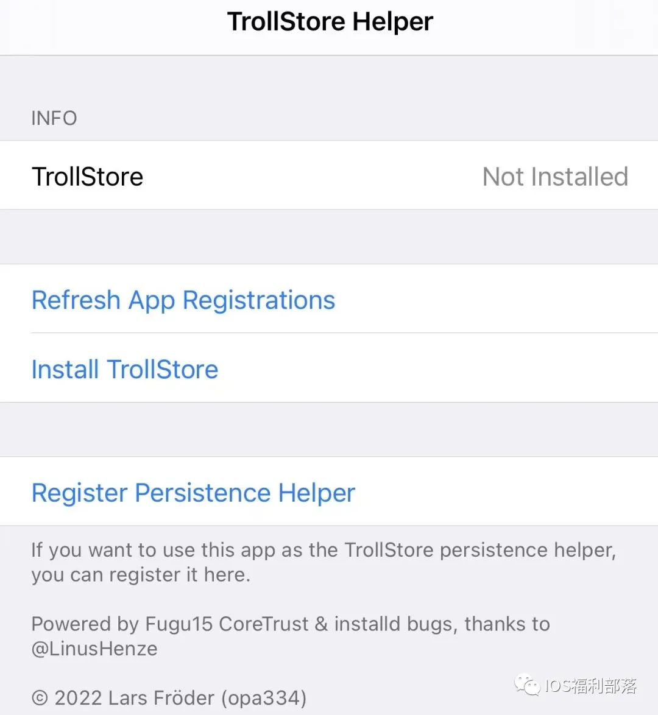Select the TrollStore info row label
This screenshot has width=658, height=715.
click(87, 177)
